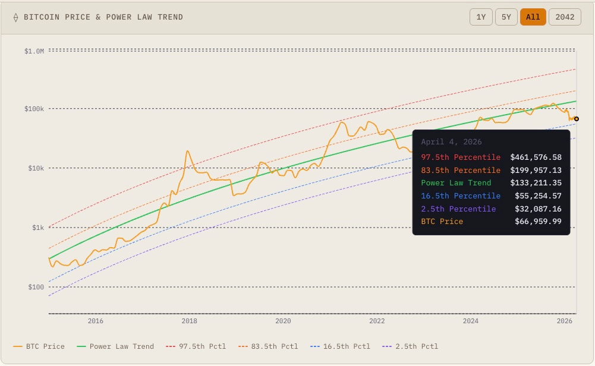Click the BTC Price label in tooltip
The height and width of the screenshot is (366, 595).
click(x=442, y=222)
